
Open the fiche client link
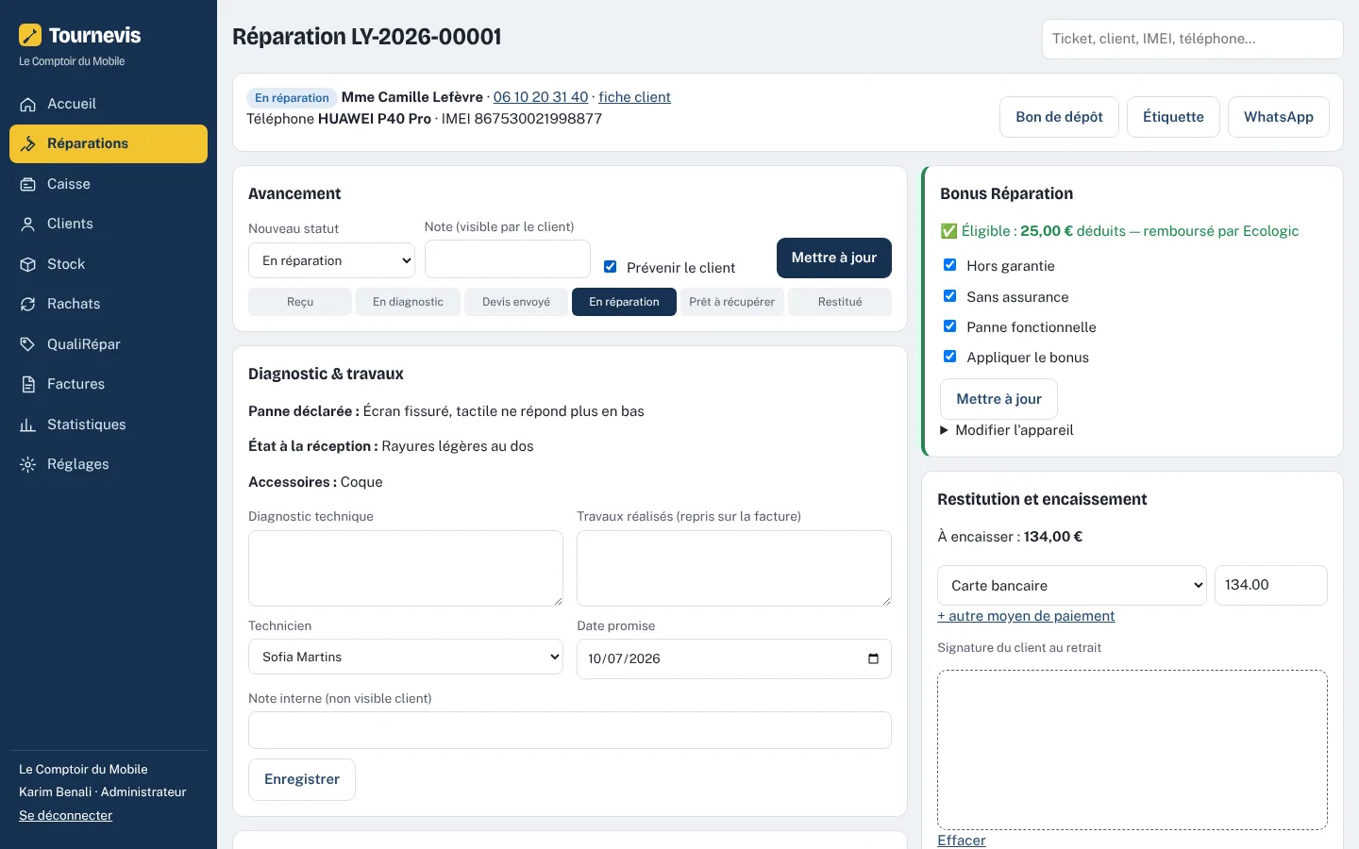coord(634,97)
